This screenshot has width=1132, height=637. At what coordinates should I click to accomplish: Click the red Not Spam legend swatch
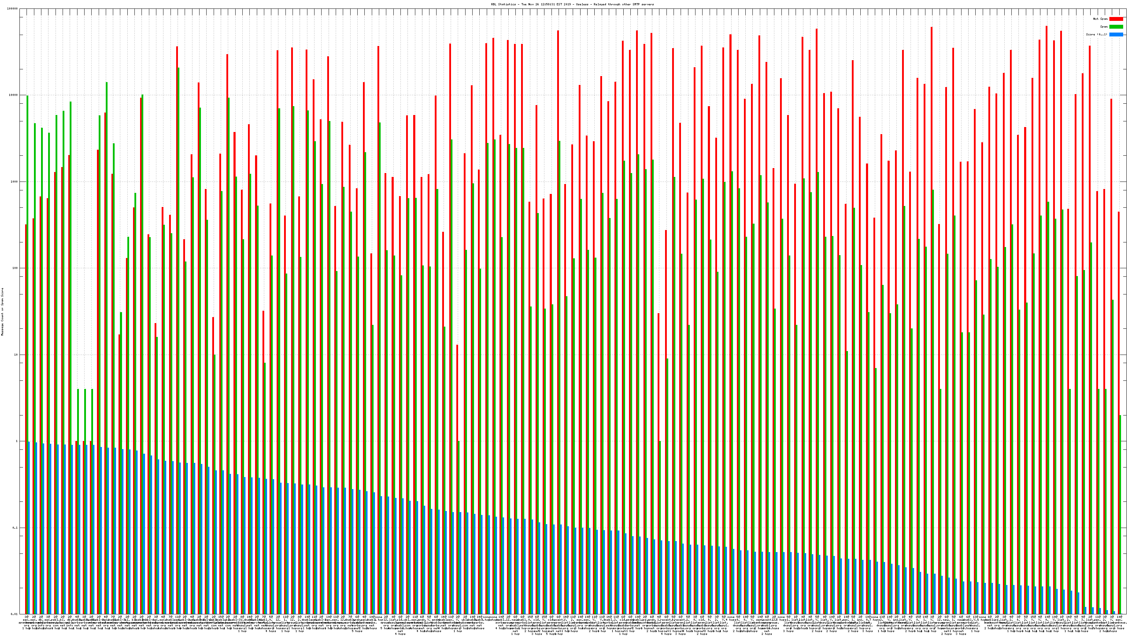pos(1116,19)
